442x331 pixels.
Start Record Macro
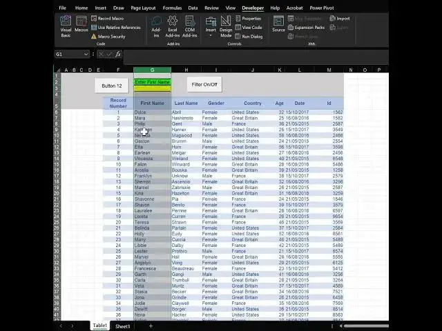point(108,19)
